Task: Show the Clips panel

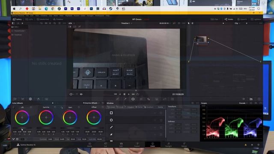Action: click(214, 19)
